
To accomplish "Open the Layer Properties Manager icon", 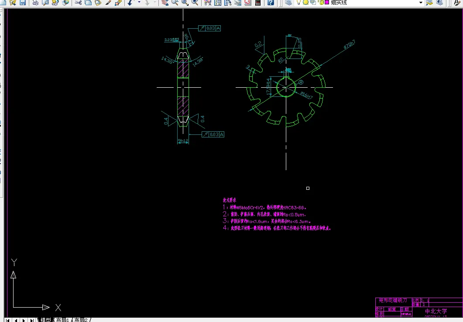I will coord(288,3).
